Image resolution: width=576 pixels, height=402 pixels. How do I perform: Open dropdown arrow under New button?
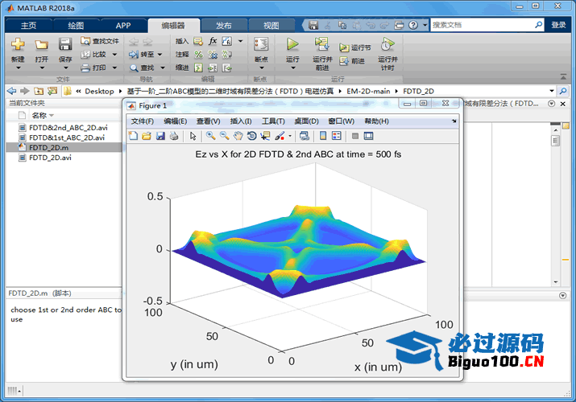pos(18,68)
